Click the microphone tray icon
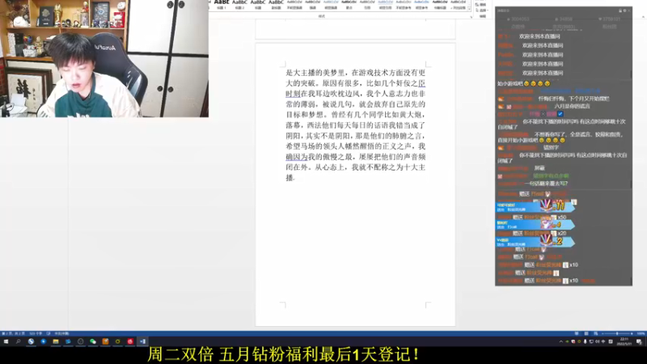647x364 pixels. click(585, 341)
